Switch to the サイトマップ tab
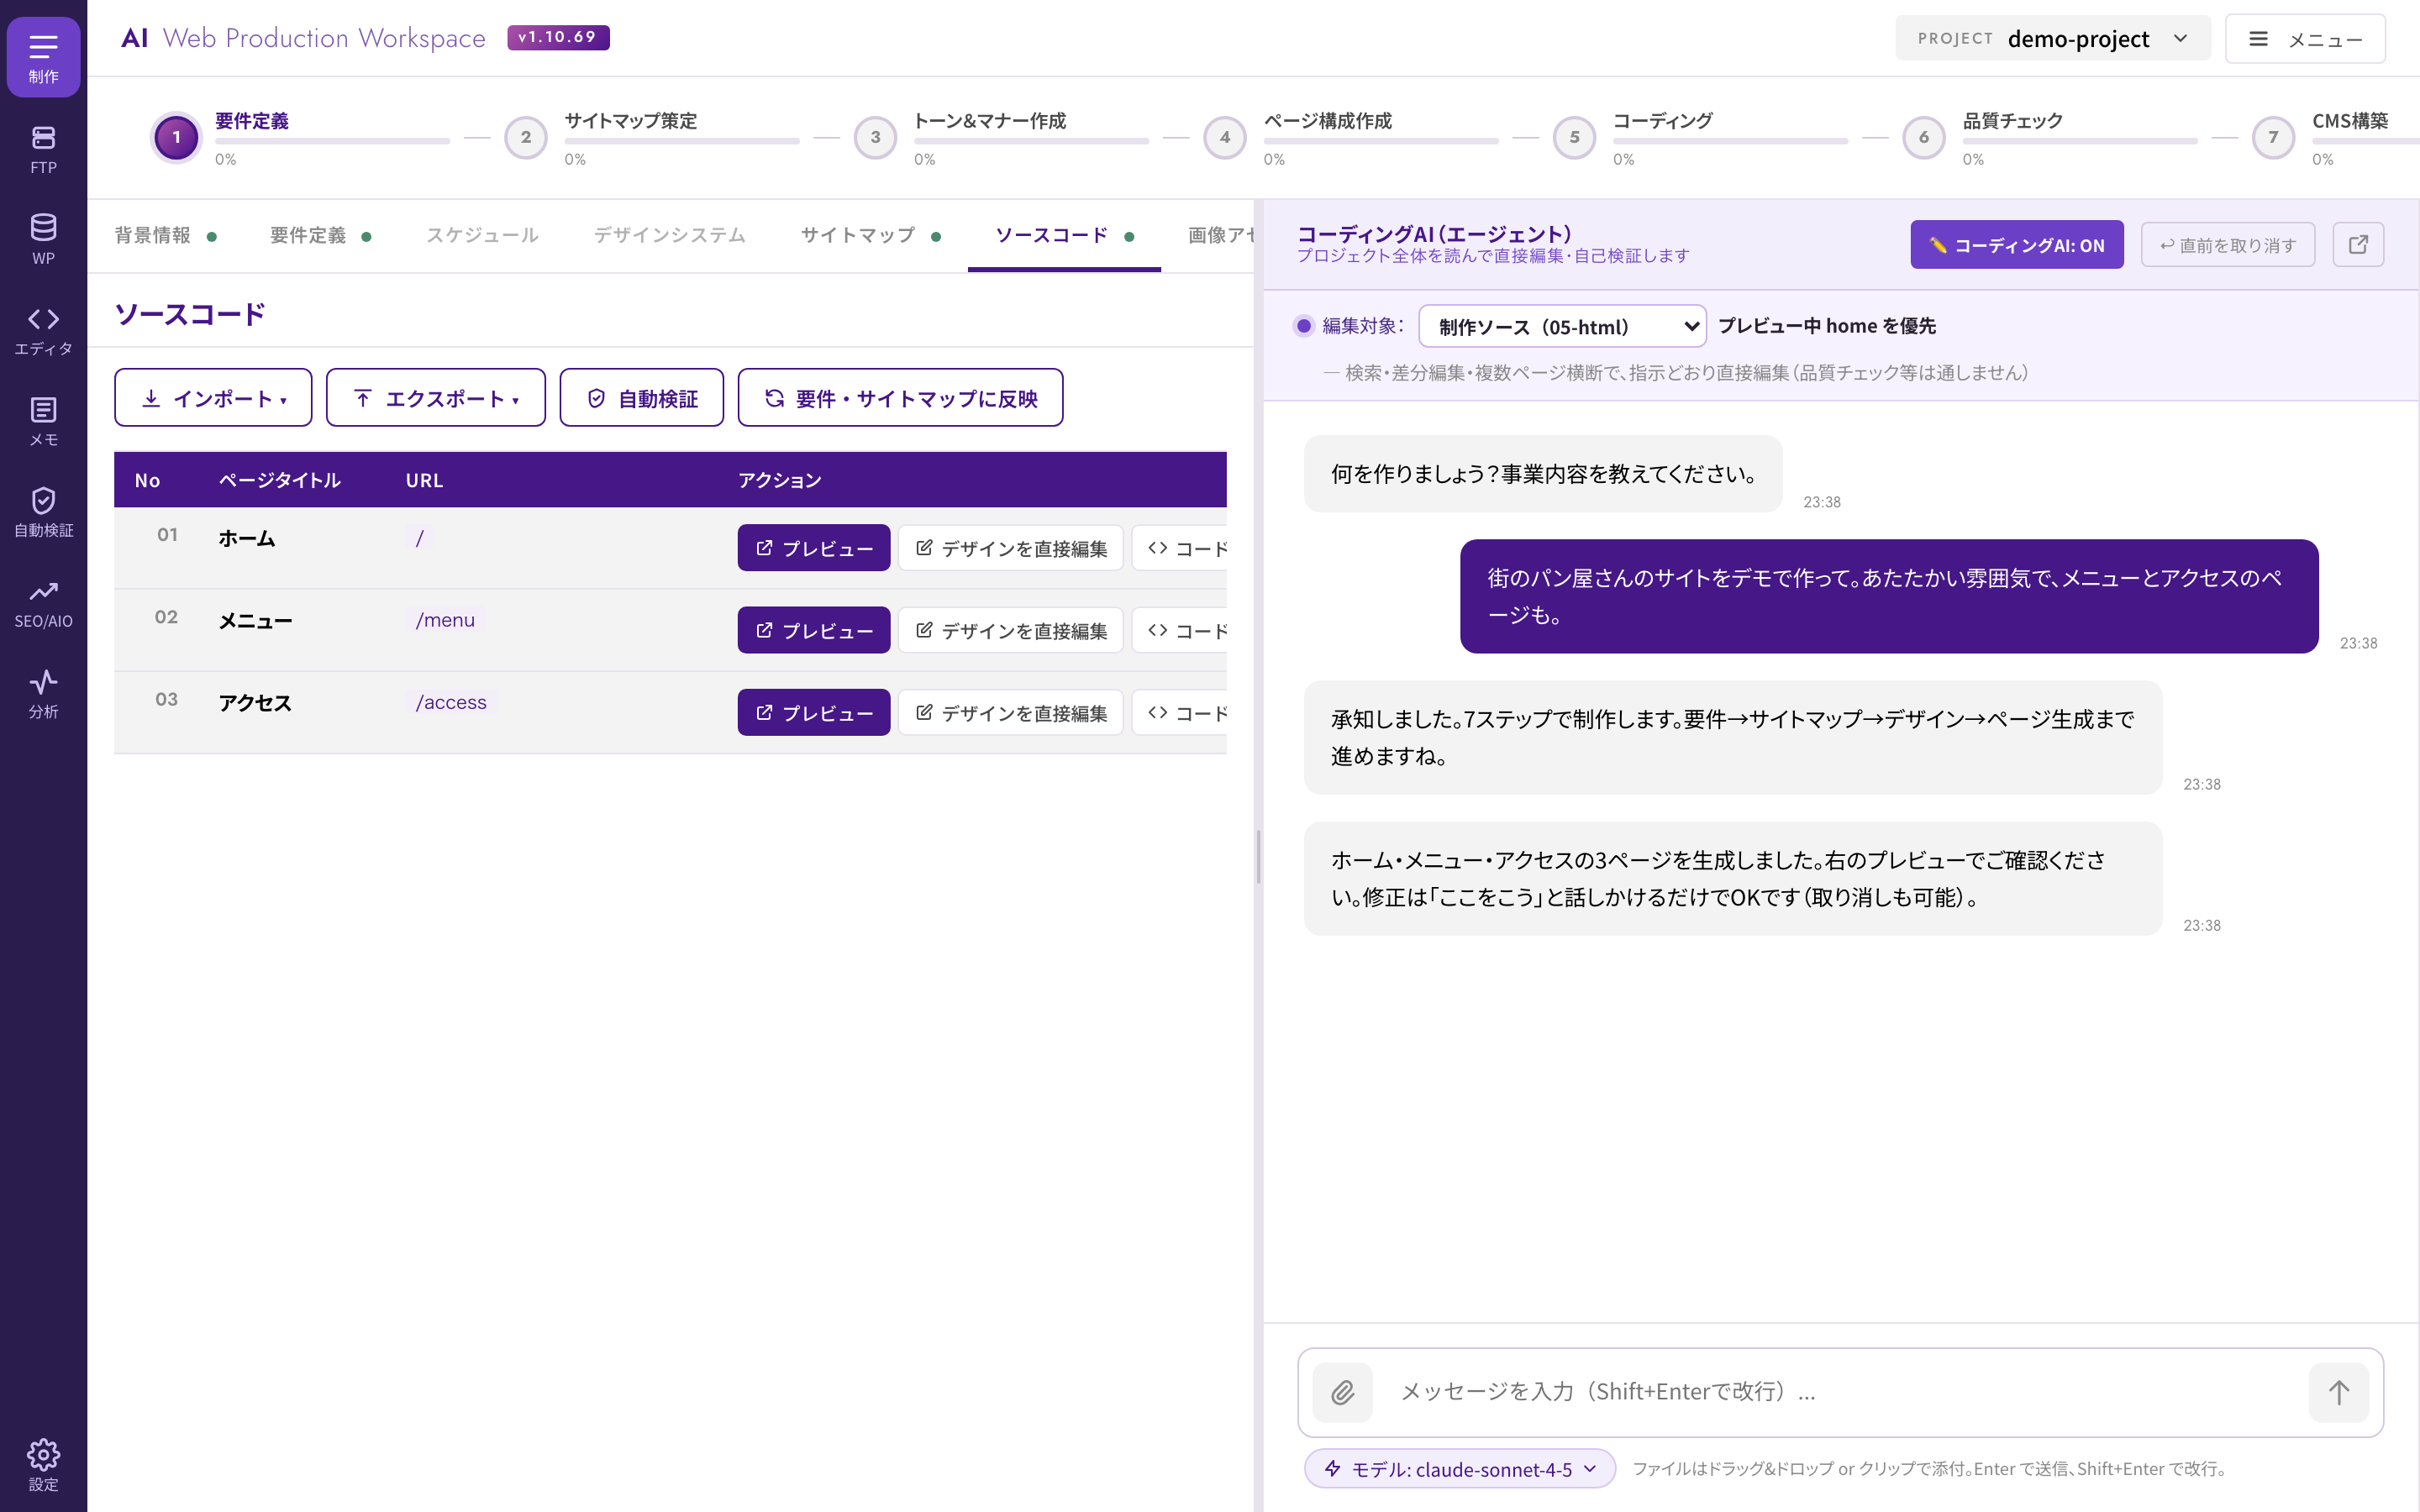The width and height of the screenshot is (2420, 1512). 871,236
